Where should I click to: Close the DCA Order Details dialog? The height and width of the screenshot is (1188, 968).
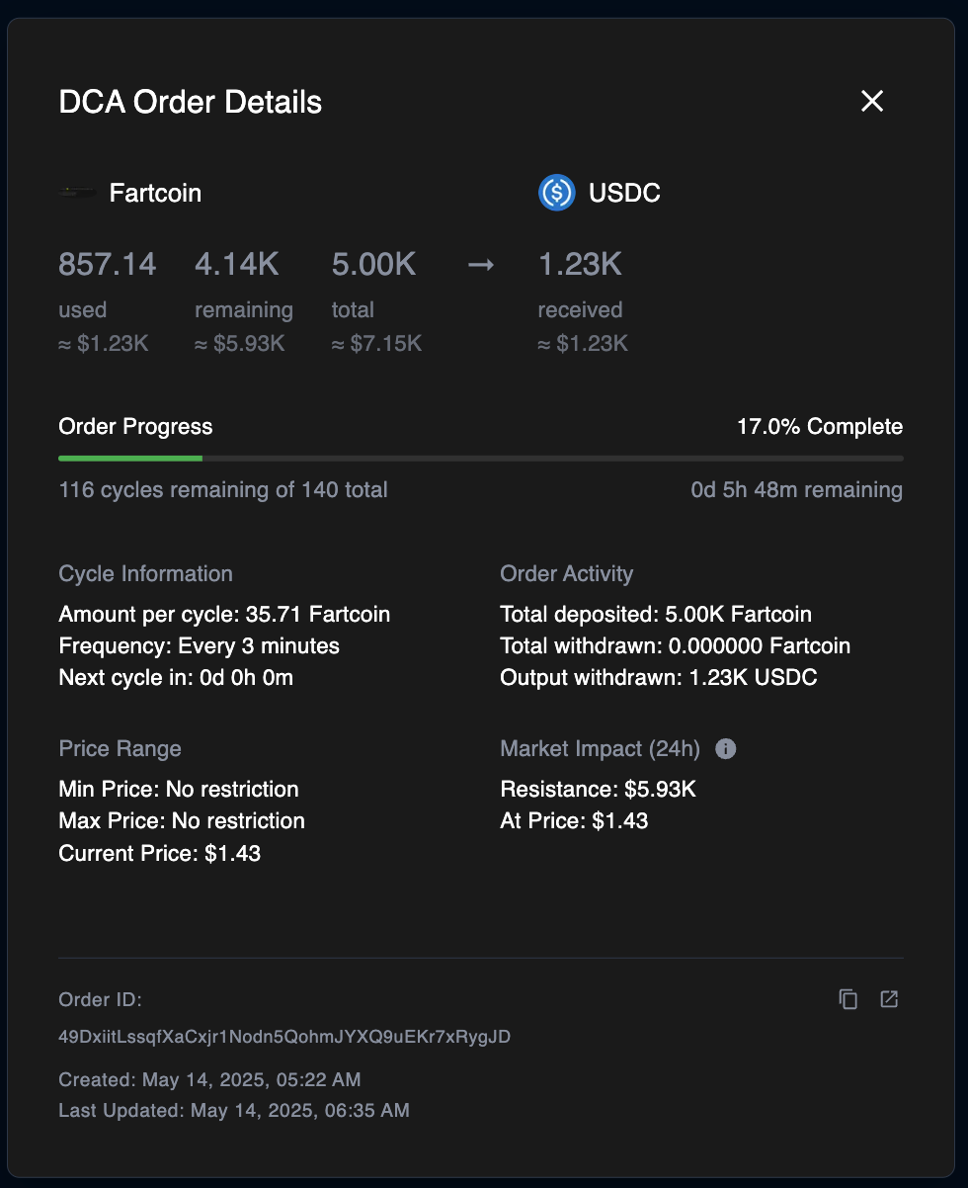[x=871, y=101]
